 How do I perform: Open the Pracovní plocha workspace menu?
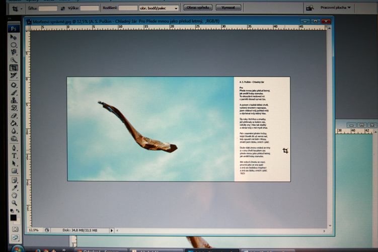(x=335, y=8)
